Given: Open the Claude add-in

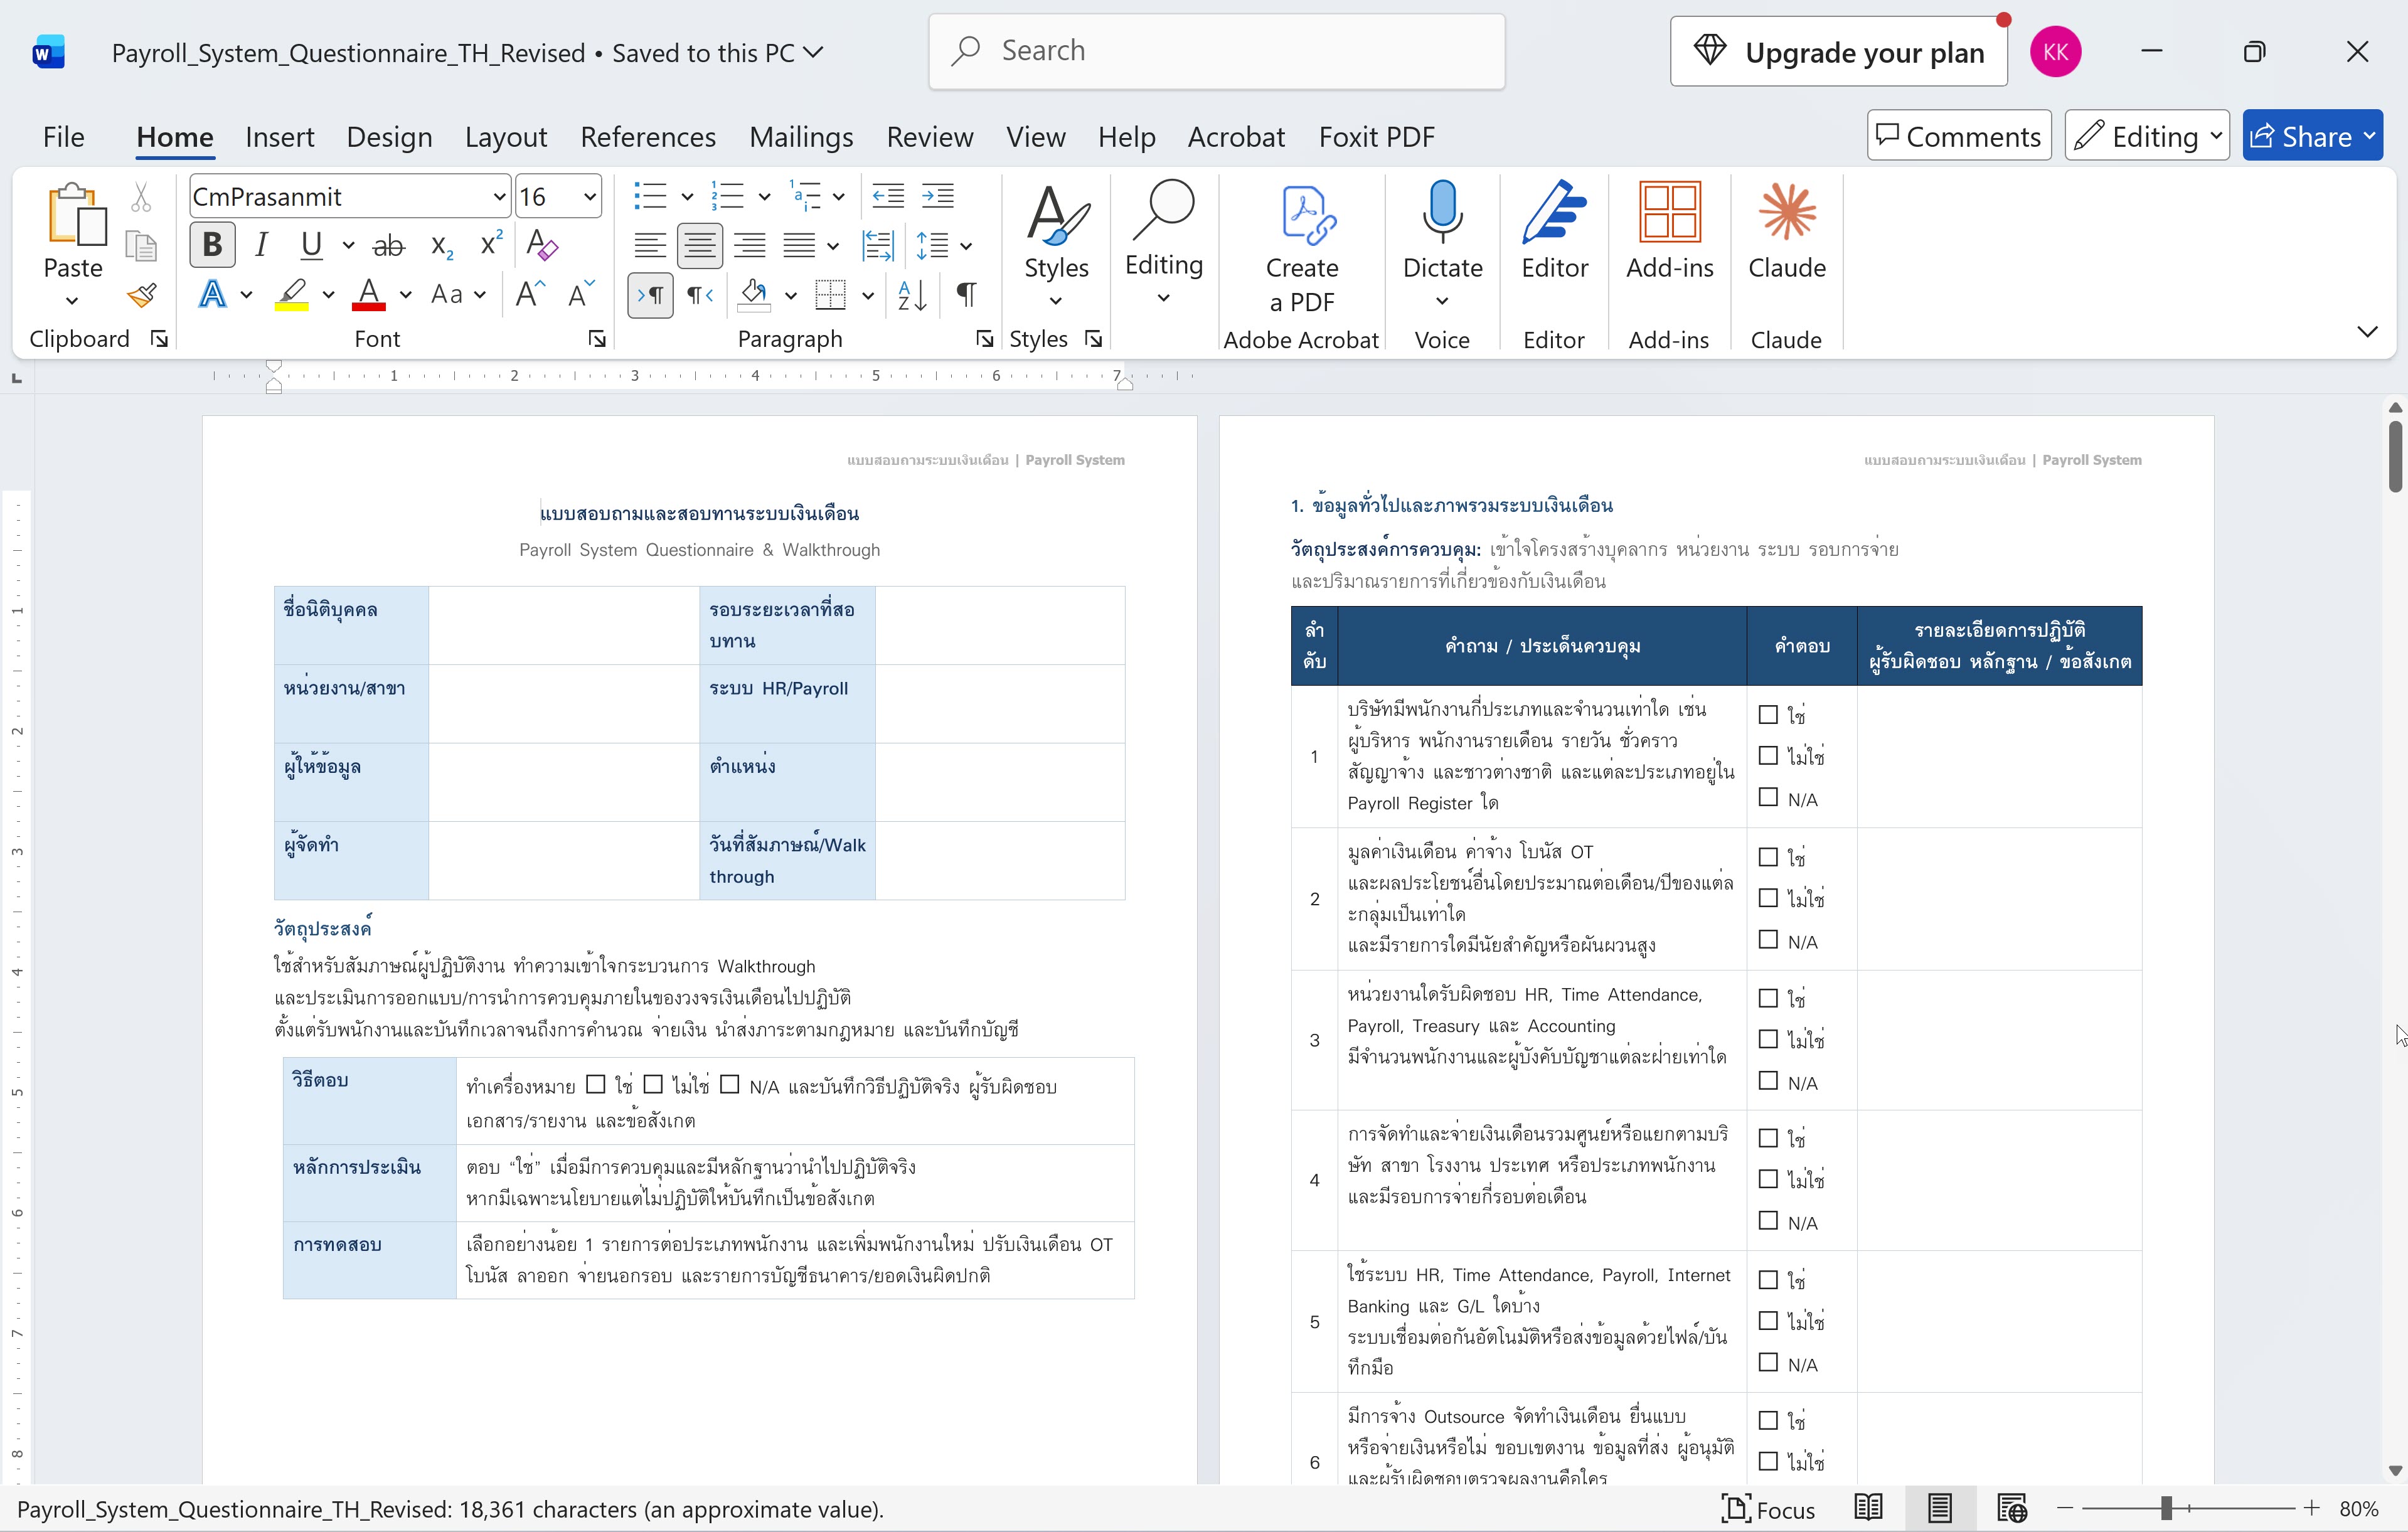Looking at the screenshot, I should [x=1786, y=232].
